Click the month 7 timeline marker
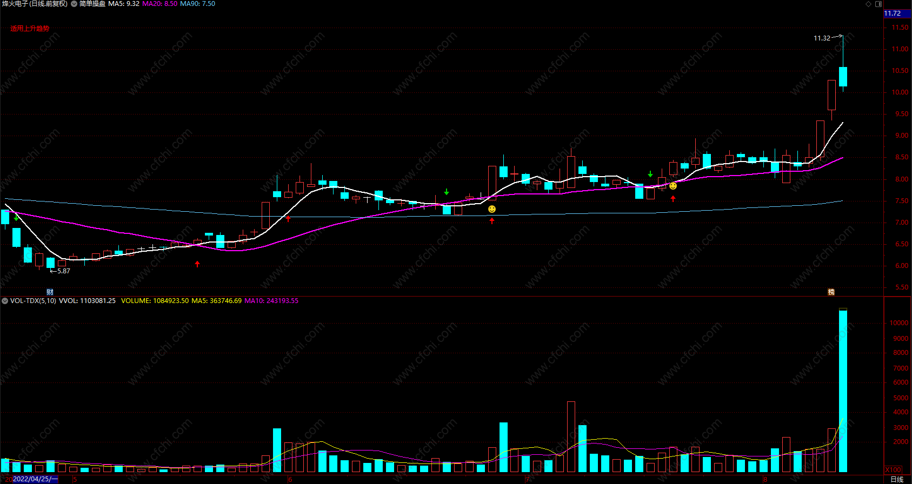This screenshot has height=484, width=912. 527,479
